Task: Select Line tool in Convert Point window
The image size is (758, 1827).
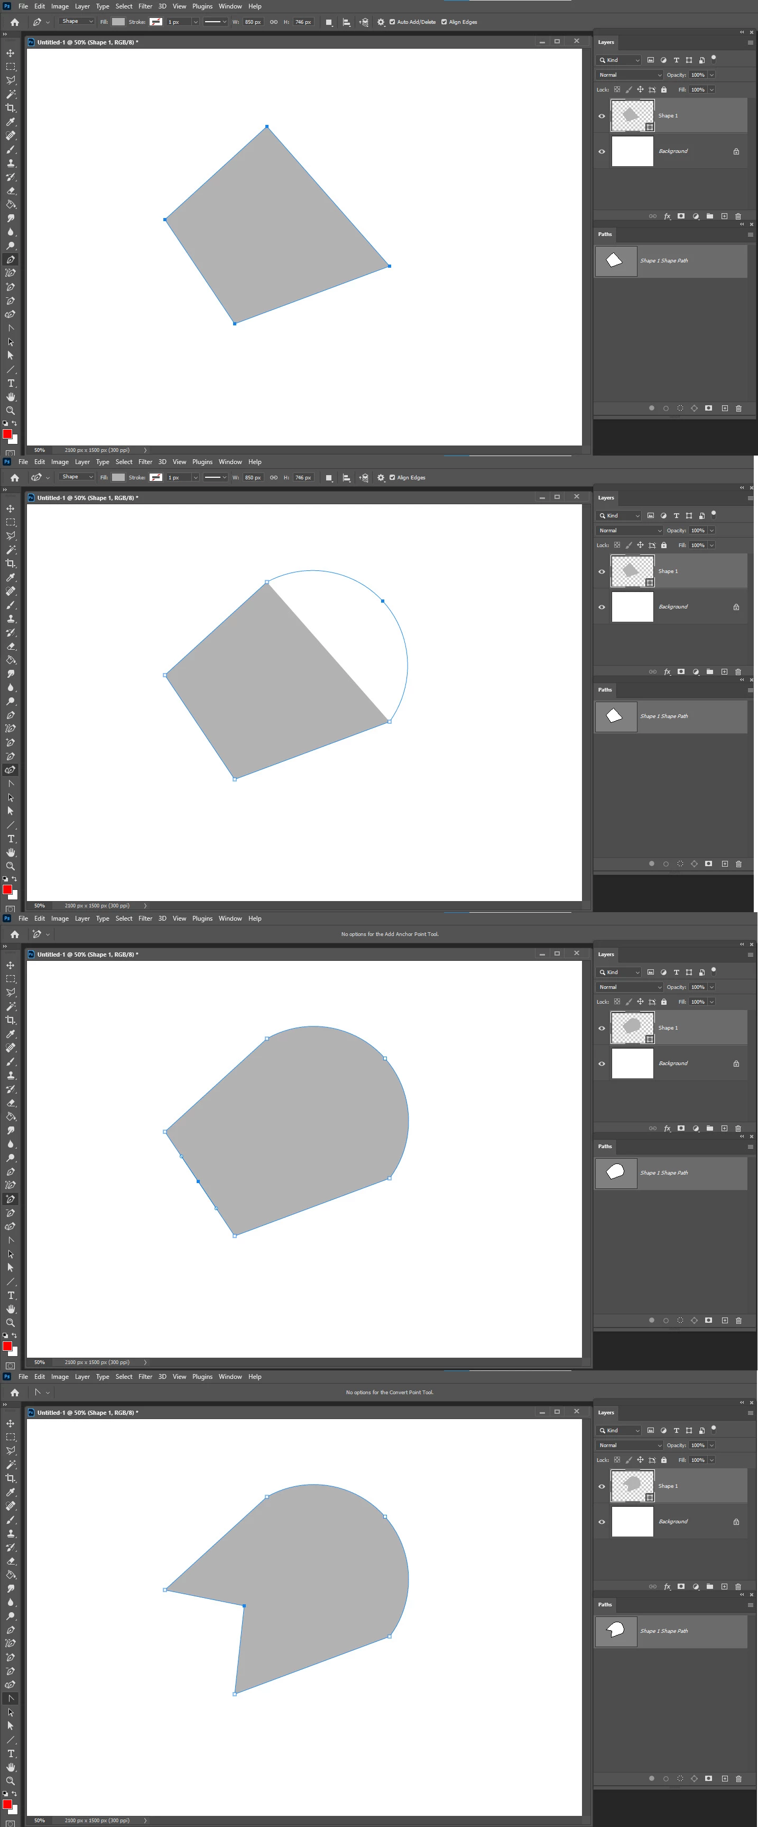Action: coord(11,1740)
